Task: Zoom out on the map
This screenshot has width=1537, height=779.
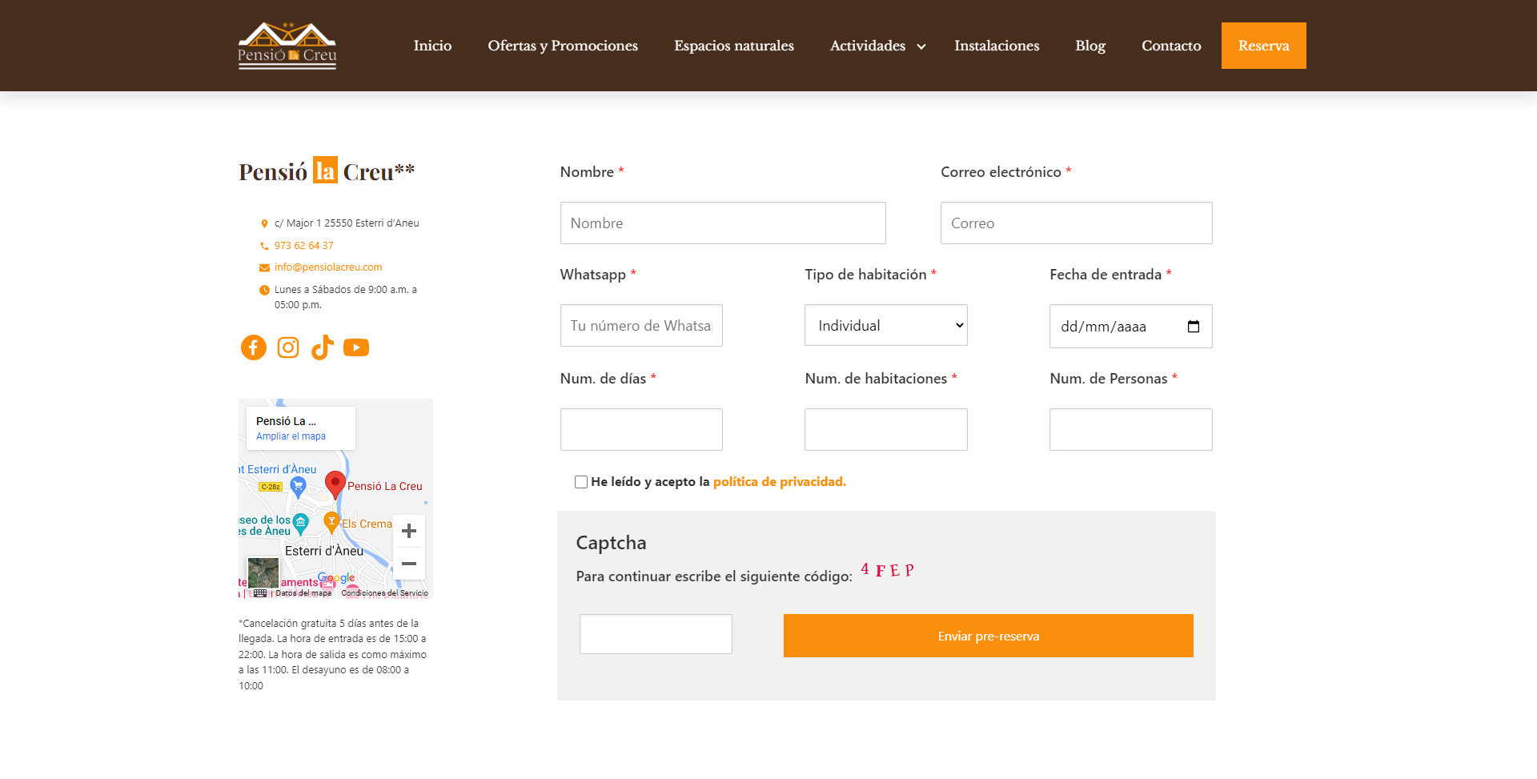Action: [409, 564]
